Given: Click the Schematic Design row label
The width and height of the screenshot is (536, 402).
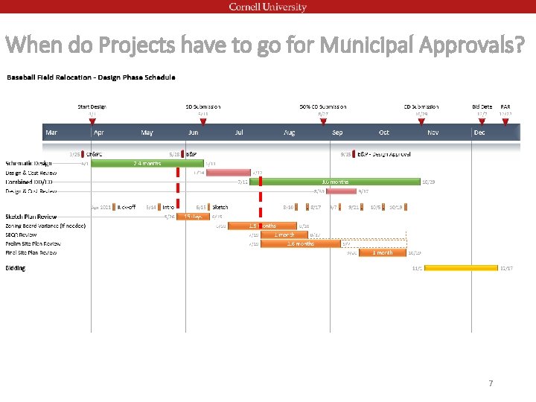Looking at the screenshot, I should (29, 163).
